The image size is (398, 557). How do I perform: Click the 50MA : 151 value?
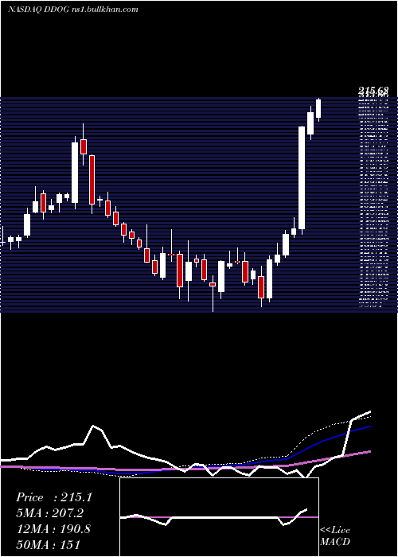tap(49, 544)
